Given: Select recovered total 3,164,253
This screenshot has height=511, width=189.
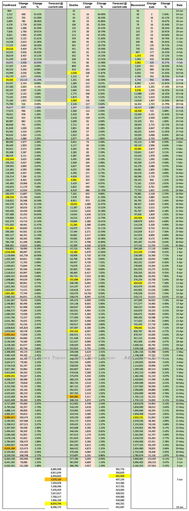Looking at the screenshot, I should coord(138,466).
